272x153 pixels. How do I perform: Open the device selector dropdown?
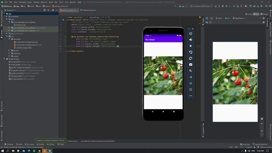pos(201,6)
